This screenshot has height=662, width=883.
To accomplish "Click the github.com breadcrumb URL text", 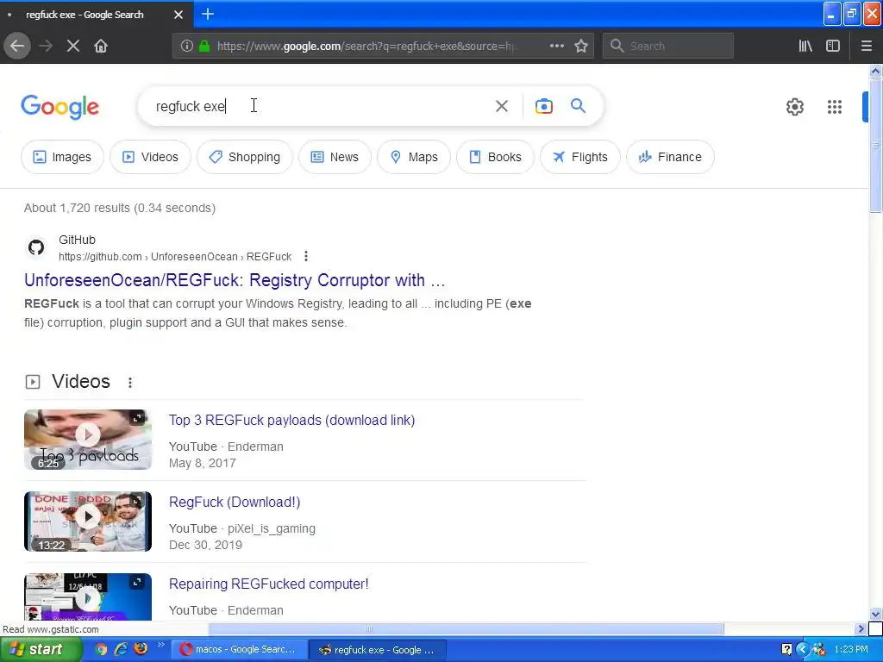I will click(x=175, y=257).
